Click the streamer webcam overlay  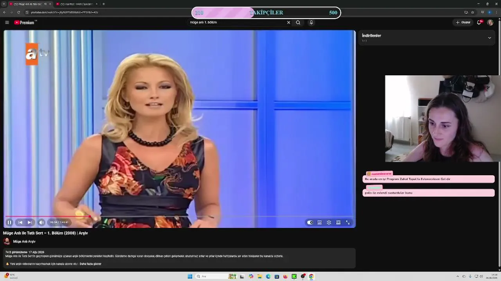[443, 119]
